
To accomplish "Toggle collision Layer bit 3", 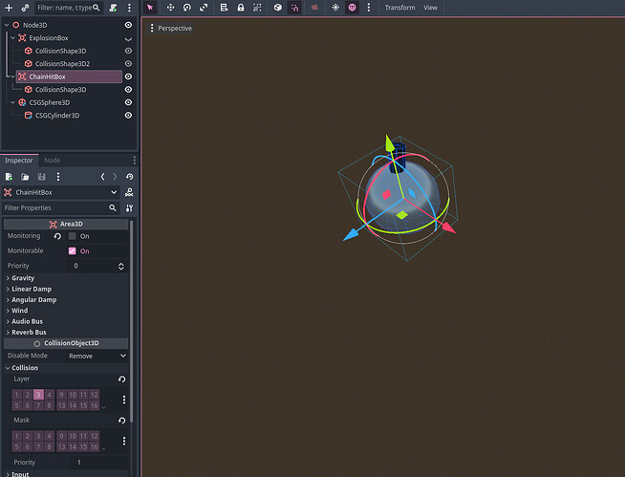I will [38, 395].
